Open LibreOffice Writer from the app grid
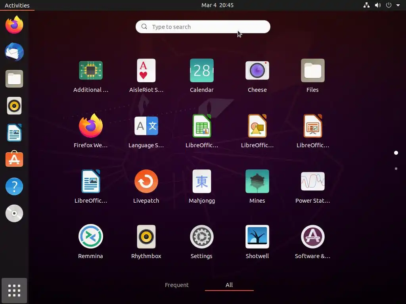The image size is (406, 304). (x=91, y=181)
